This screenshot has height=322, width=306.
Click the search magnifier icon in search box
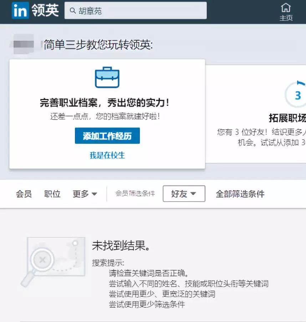tap(73, 10)
